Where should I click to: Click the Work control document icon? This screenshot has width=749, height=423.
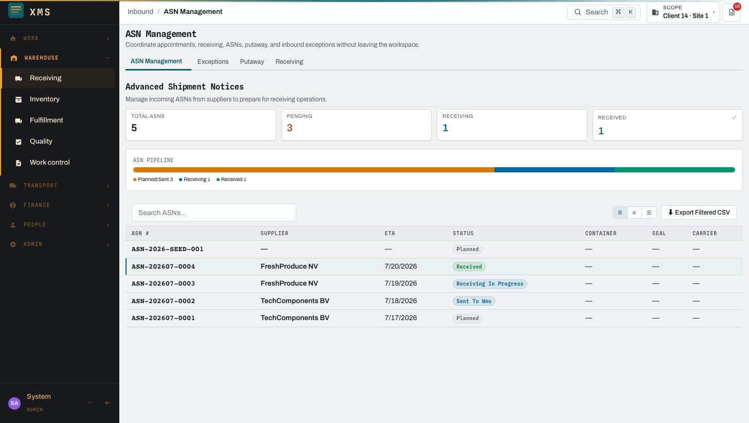(19, 163)
